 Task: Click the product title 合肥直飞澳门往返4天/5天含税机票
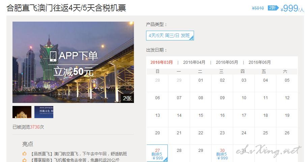click(66, 8)
